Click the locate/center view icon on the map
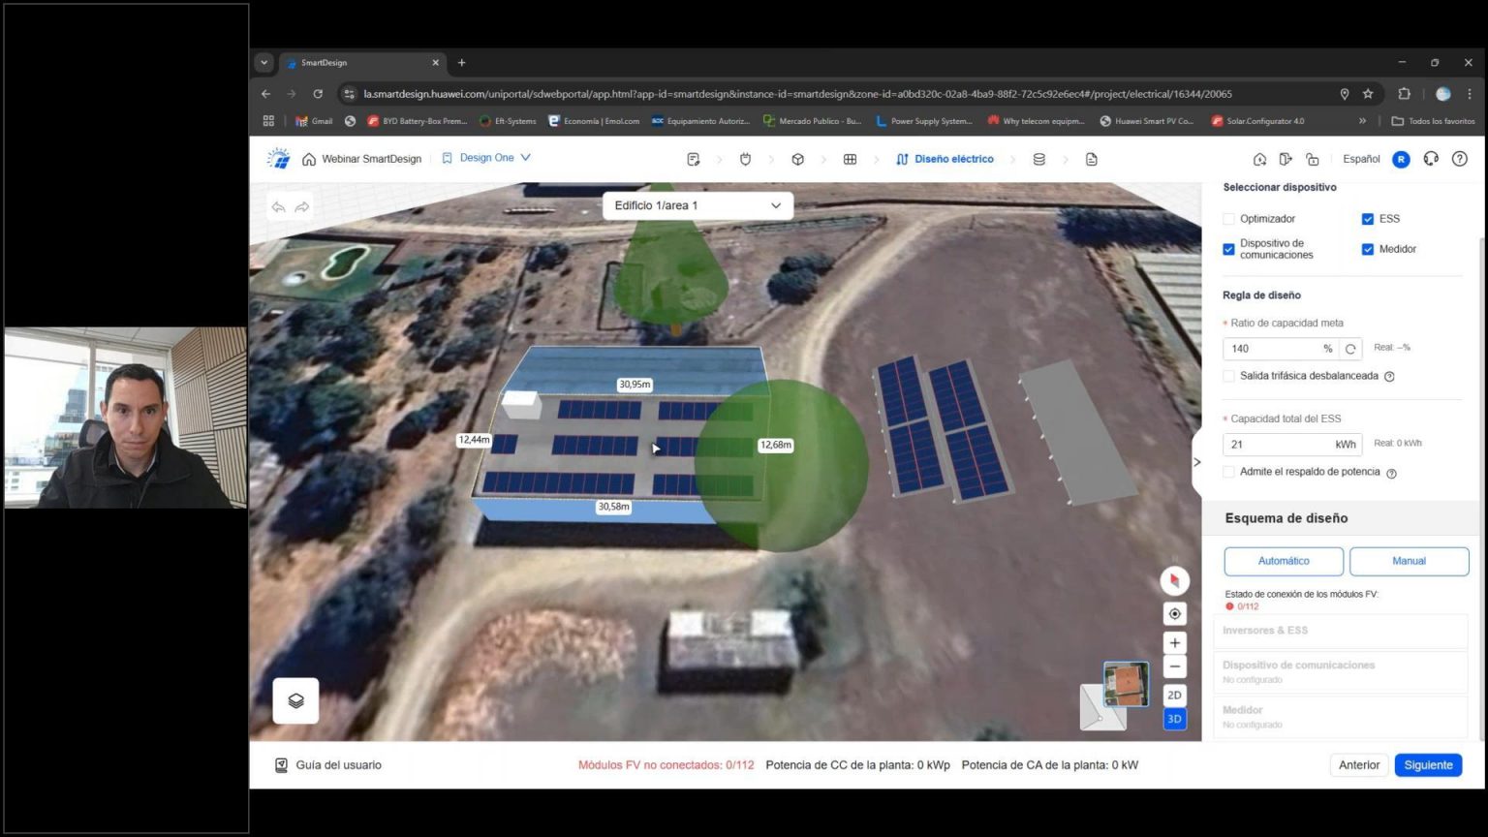 pos(1173,613)
